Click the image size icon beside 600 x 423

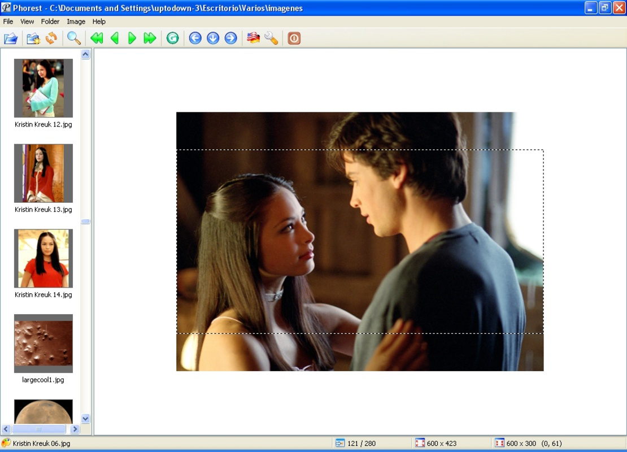[x=420, y=443]
